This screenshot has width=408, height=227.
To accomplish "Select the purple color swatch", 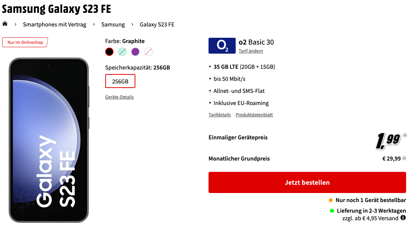I will click(135, 52).
